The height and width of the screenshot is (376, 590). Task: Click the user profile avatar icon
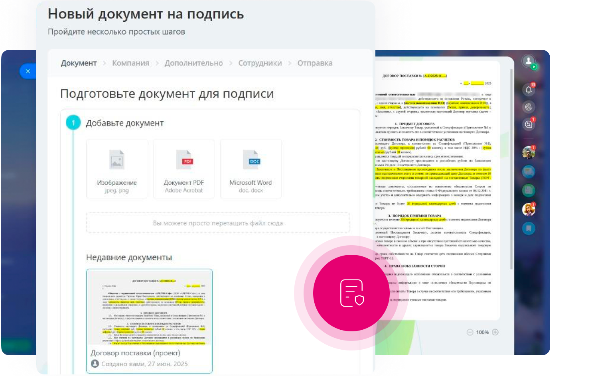pos(529,61)
